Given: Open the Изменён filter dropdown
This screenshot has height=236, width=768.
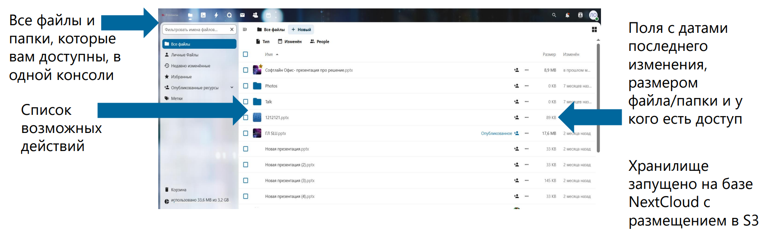Looking at the screenshot, I should [290, 42].
